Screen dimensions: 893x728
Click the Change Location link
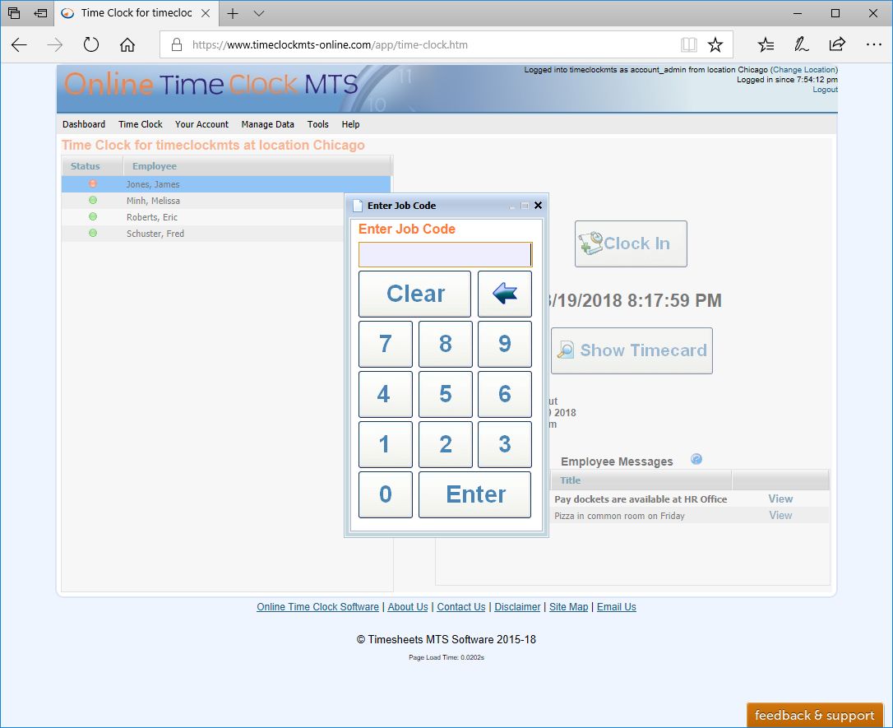(804, 69)
